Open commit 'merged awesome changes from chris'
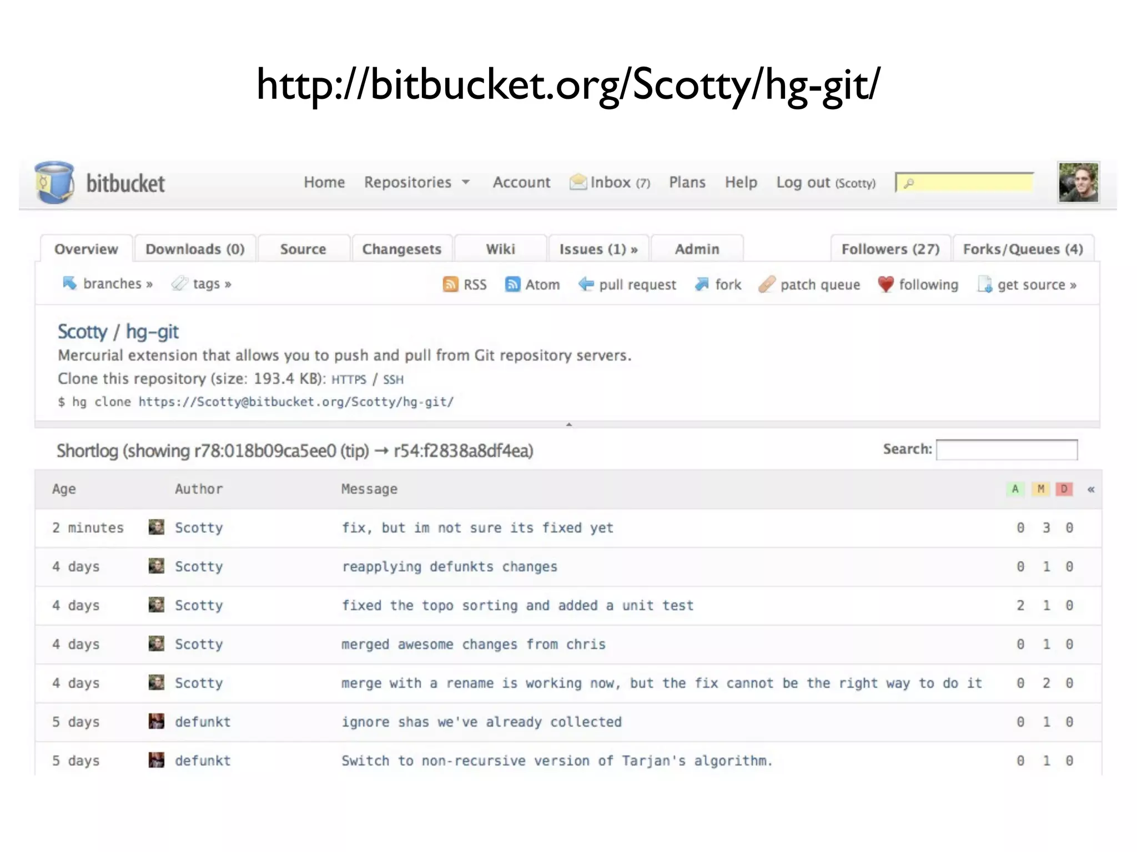The height and width of the screenshot is (852, 1137). [x=473, y=644]
